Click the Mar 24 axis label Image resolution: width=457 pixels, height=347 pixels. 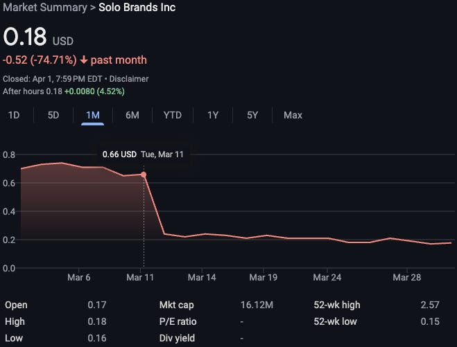tap(327, 278)
